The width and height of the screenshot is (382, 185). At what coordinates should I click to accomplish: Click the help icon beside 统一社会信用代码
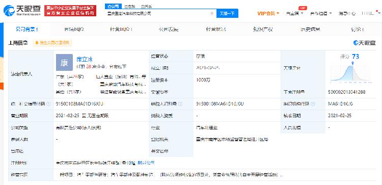(48, 104)
